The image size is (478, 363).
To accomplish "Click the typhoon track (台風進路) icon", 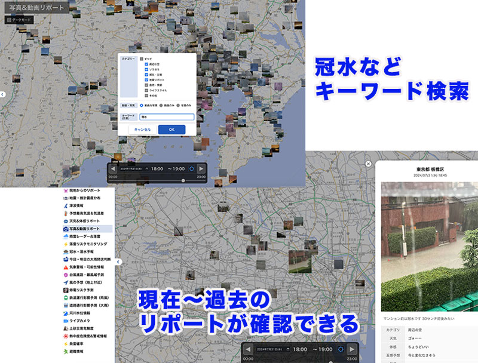I will [x=65, y=275].
